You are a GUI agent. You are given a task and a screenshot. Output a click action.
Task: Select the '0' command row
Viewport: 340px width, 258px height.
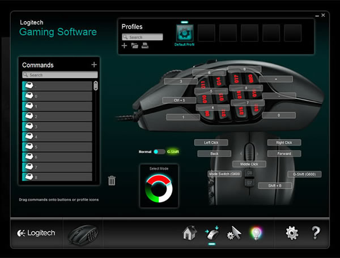[x=57, y=96]
